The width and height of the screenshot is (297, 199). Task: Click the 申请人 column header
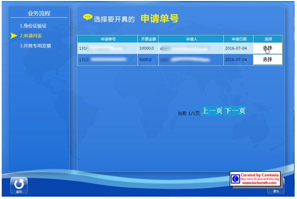191,39
